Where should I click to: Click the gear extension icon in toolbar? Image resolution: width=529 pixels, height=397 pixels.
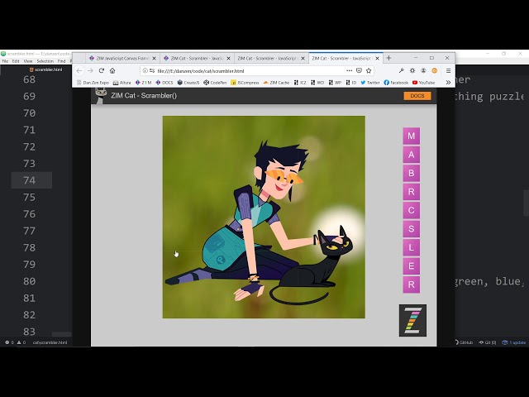point(412,70)
